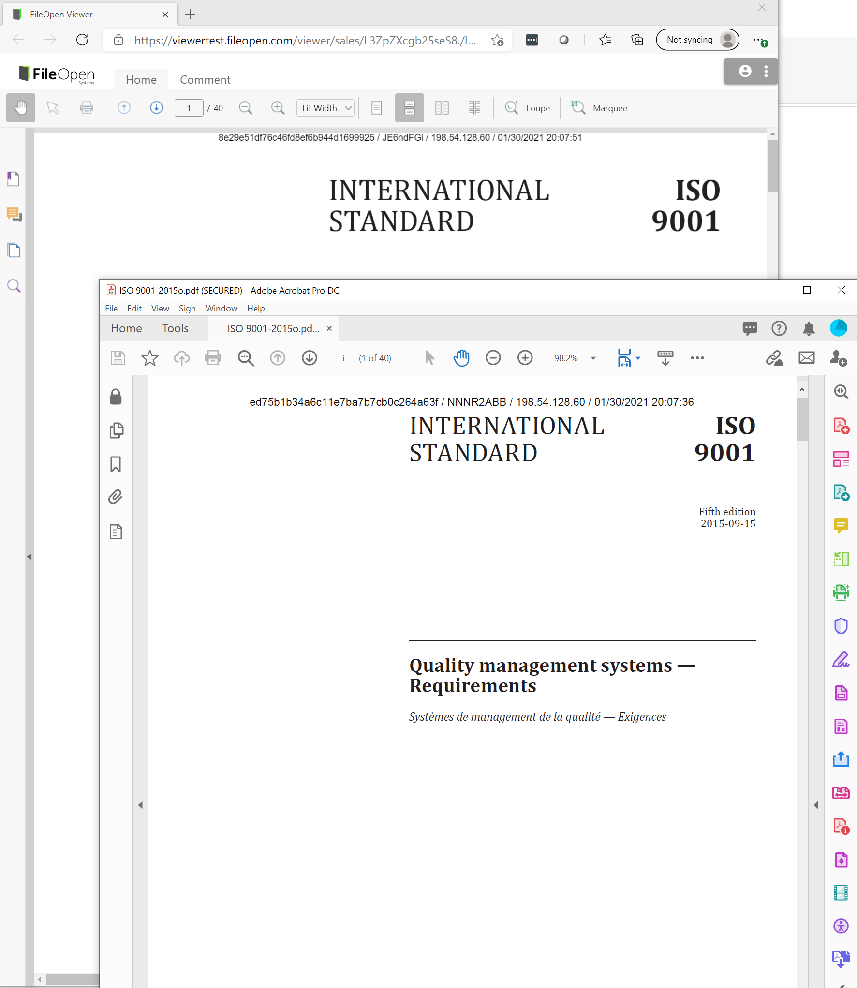Switch to facing pages view in FileOpen
This screenshot has width=857, height=988.
pyautogui.click(x=442, y=107)
